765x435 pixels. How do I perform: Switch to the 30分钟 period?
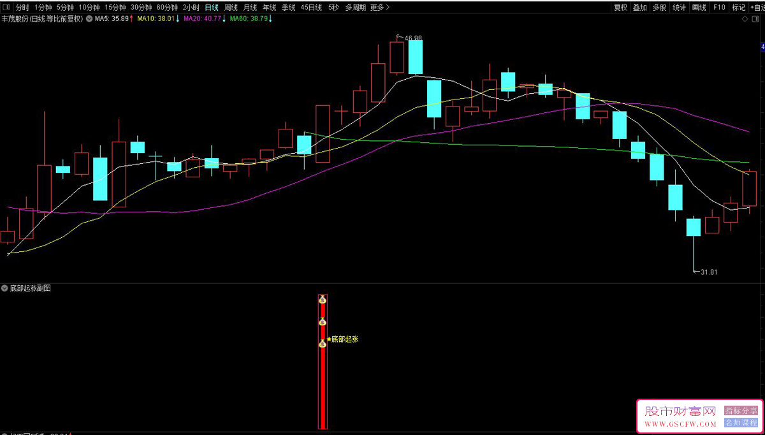coord(141,8)
